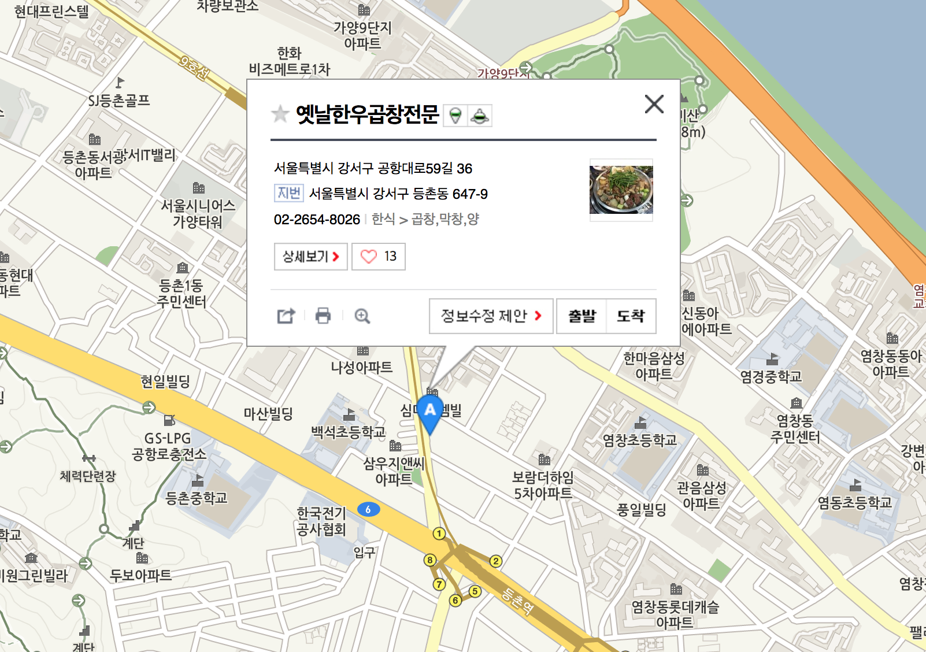Toggle the heart like button with 13

coord(379,257)
